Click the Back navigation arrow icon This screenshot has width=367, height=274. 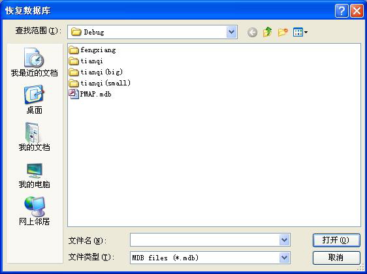coord(252,32)
